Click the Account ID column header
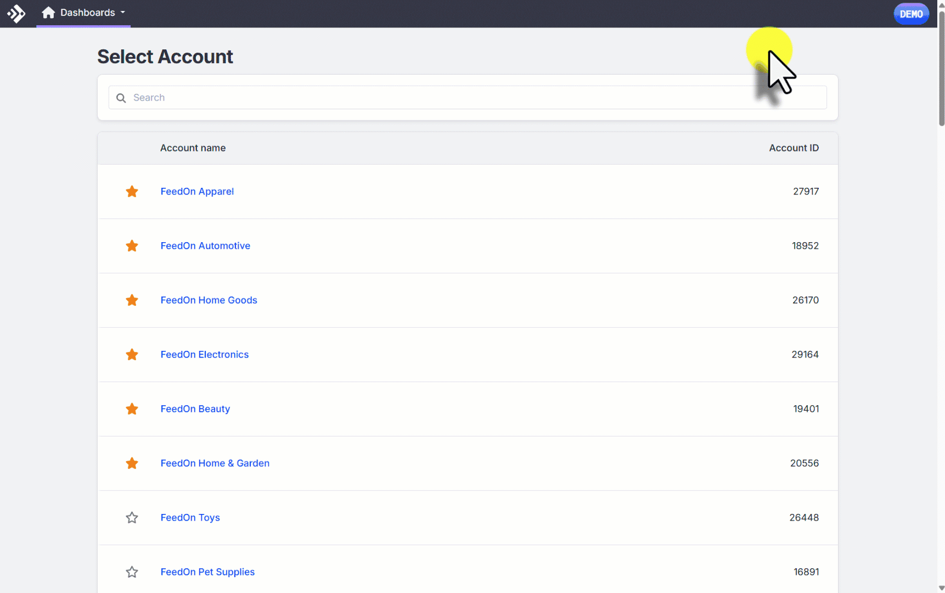This screenshot has width=945, height=593. (x=794, y=148)
